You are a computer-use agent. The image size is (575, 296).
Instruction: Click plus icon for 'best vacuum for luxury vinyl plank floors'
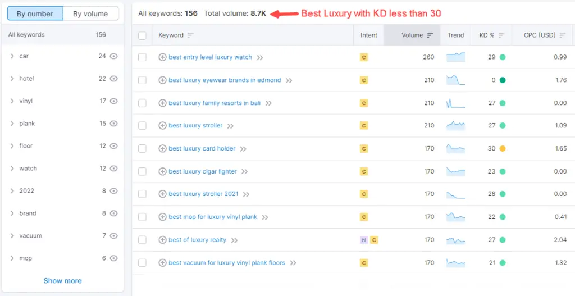point(162,263)
